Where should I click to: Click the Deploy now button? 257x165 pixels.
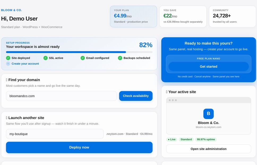[79, 147]
